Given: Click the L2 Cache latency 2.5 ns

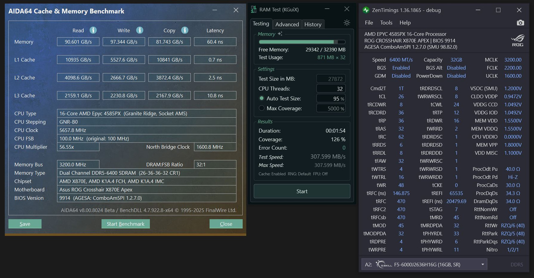Looking at the screenshot, I should coord(215,78).
